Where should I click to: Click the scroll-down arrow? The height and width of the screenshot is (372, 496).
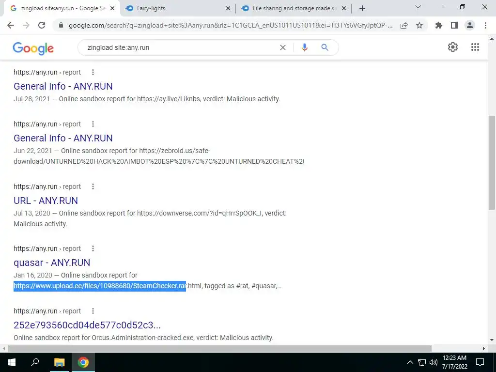tap(492, 341)
